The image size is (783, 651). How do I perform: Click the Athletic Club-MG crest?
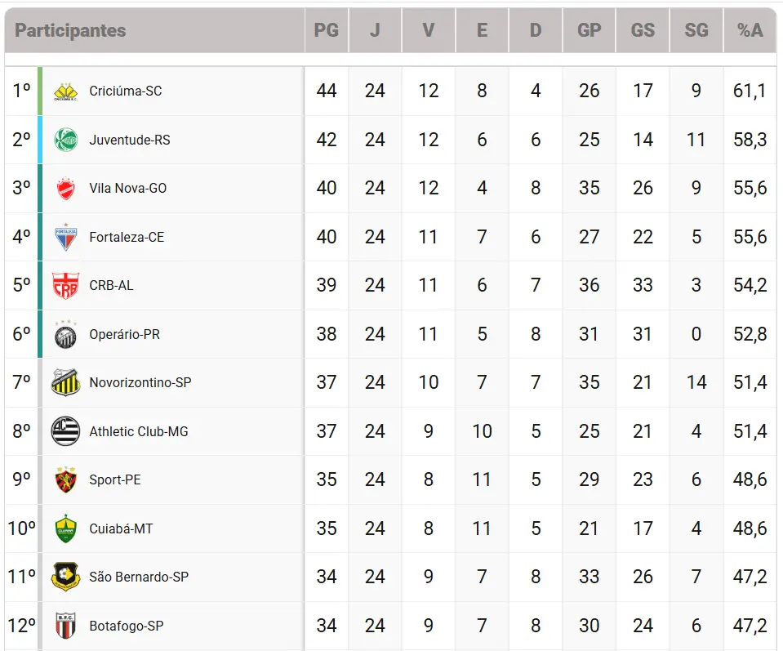[x=65, y=431]
